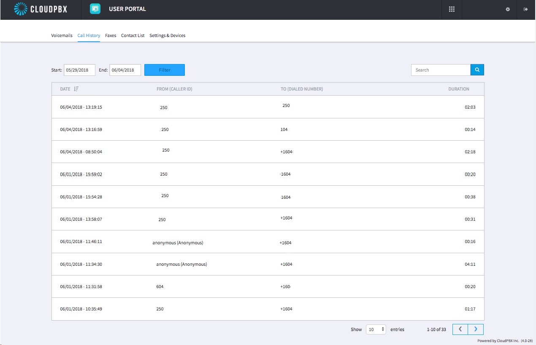The image size is (536, 345).
Task: Click the TO (DIALED NUMBER) column header
Action: tap(302, 89)
